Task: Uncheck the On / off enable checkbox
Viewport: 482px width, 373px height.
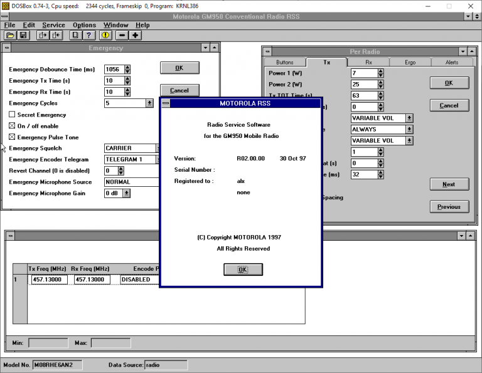Action: tap(12, 126)
